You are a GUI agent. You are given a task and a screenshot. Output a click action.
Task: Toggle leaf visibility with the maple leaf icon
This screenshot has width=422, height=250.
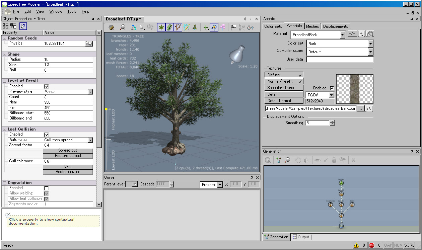161,27
